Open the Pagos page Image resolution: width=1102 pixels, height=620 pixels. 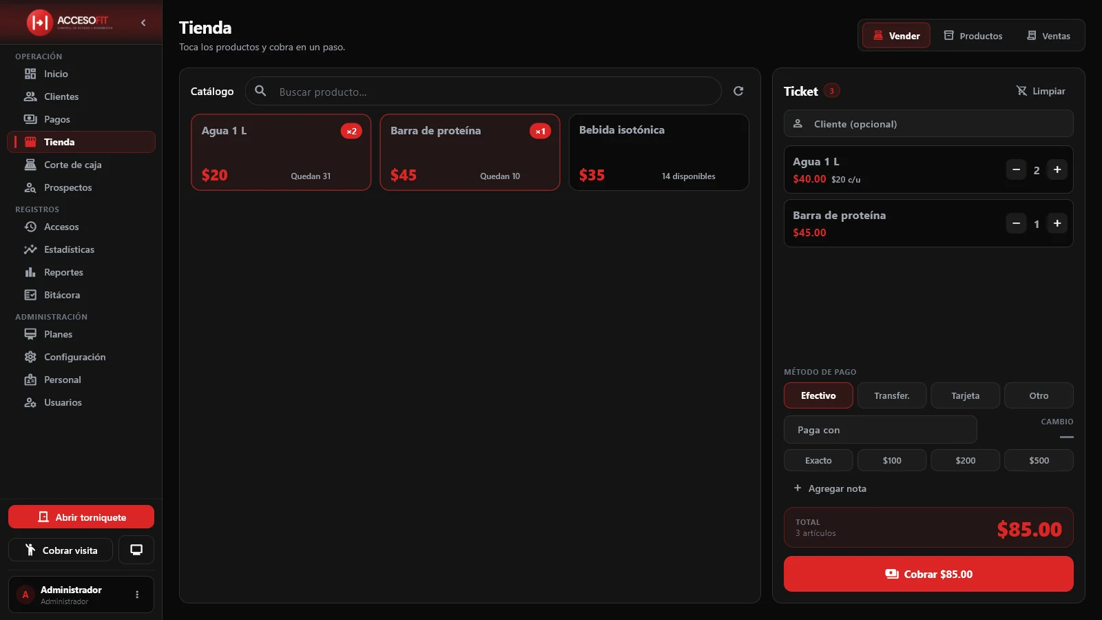click(81, 119)
